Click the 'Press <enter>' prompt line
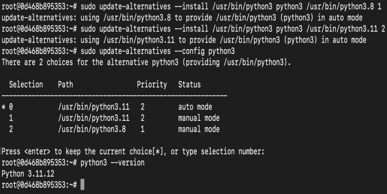The height and width of the screenshot is (194, 387). tap(133, 152)
